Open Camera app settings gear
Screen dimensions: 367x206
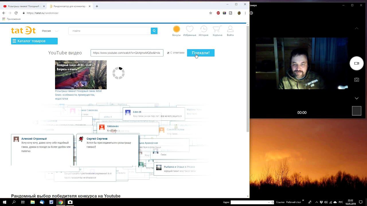pyautogui.click(x=251, y=13)
